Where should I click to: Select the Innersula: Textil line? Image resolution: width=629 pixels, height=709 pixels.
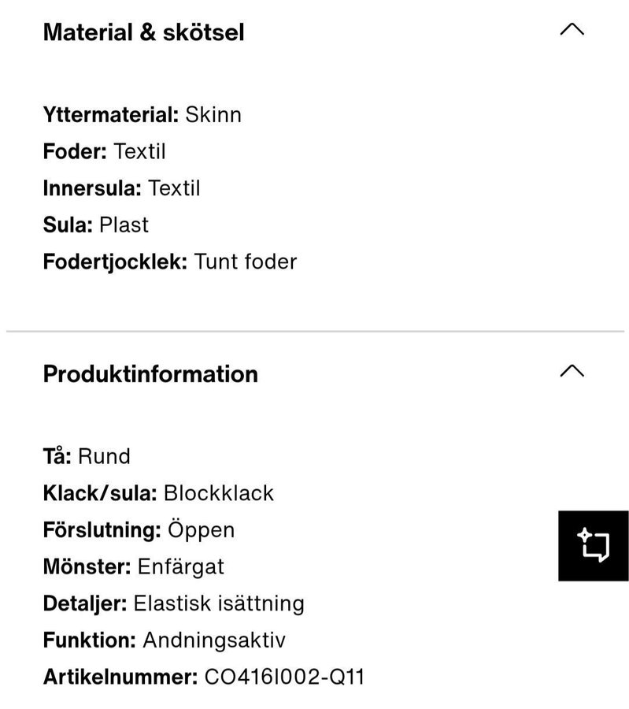(121, 188)
